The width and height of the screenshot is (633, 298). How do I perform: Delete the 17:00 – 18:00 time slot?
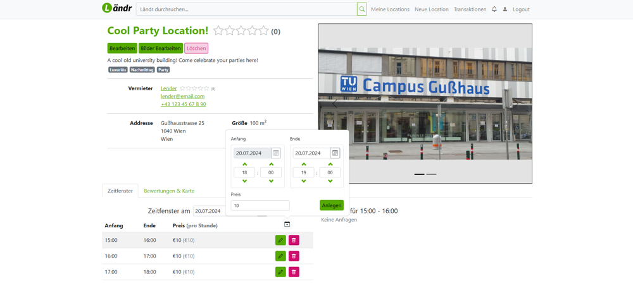point(294,272)
